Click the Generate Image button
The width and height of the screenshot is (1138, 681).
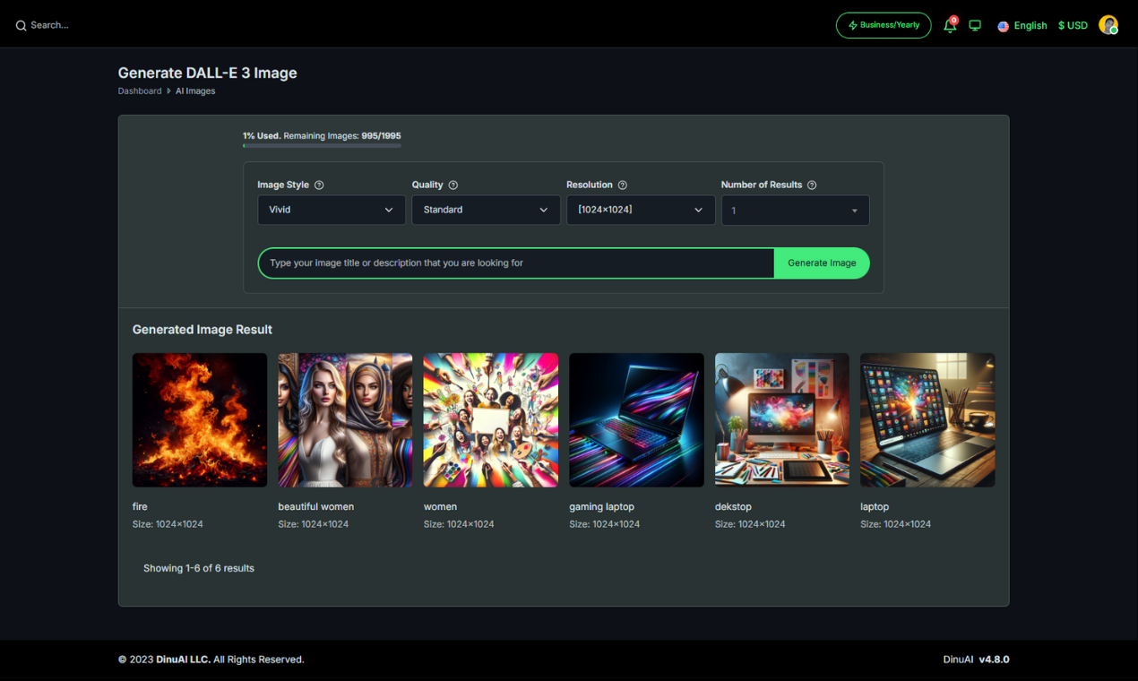click(821, 263)
